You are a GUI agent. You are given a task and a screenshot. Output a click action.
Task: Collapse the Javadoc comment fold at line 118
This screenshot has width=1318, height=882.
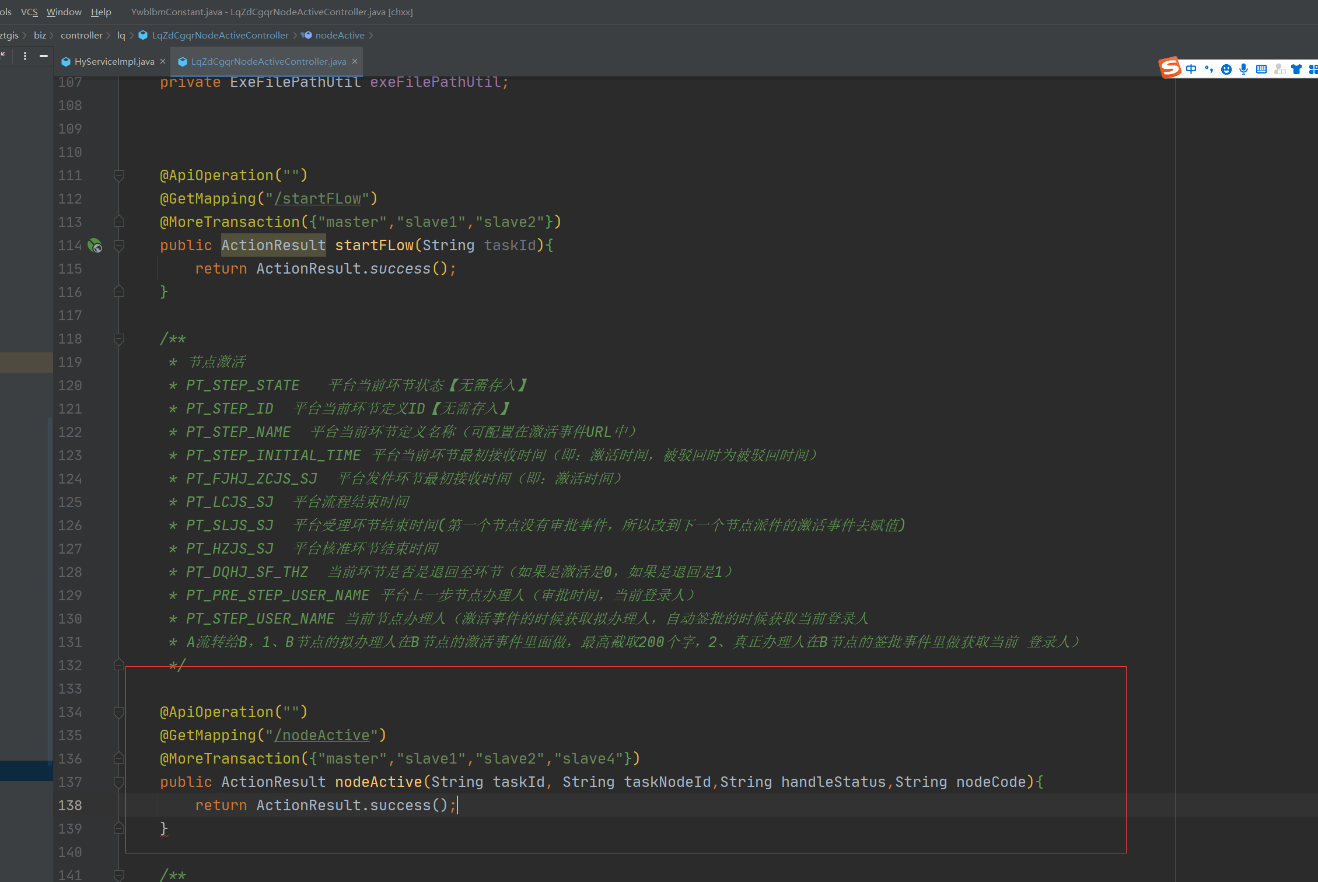point(119,339)
